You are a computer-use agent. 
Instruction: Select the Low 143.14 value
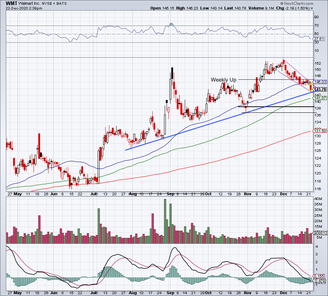[x=211, y=8]
